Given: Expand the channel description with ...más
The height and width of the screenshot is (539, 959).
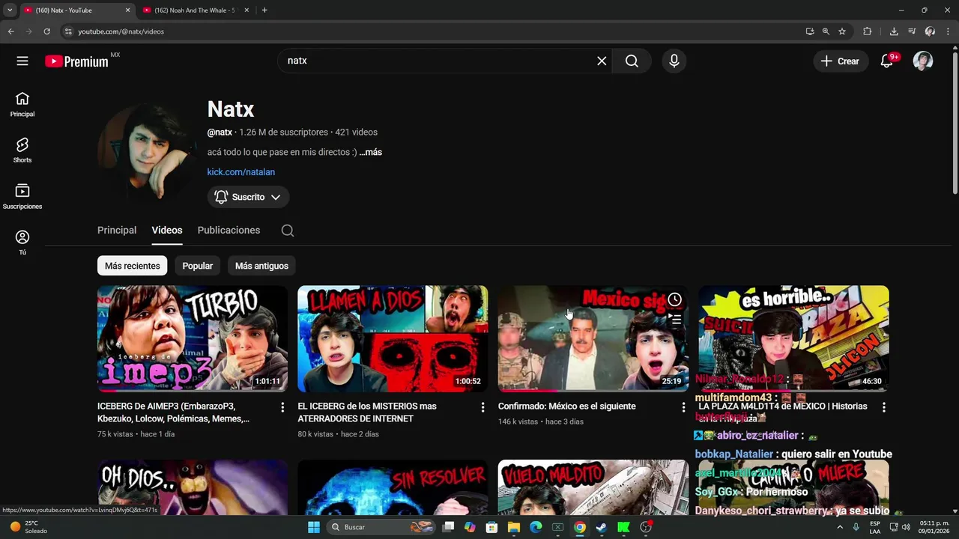Looking at the screenshot, I should (x=370, y=152).
